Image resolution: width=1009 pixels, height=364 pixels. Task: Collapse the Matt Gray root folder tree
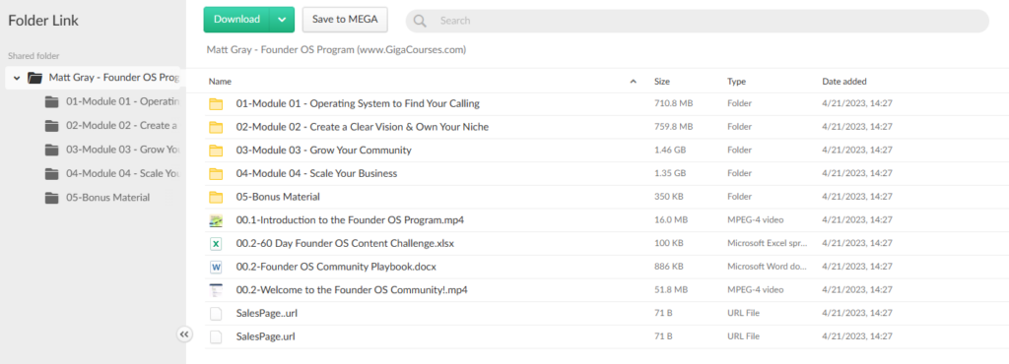coord(17,78)
